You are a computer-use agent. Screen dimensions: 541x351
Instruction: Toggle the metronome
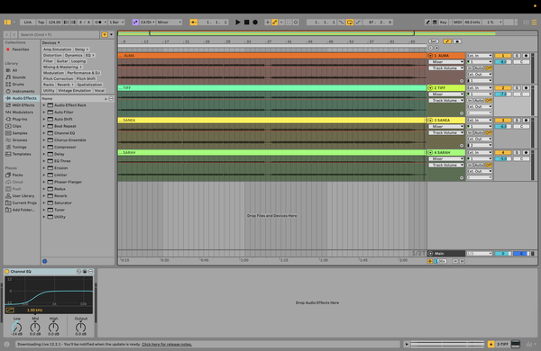tap(98, 22)
